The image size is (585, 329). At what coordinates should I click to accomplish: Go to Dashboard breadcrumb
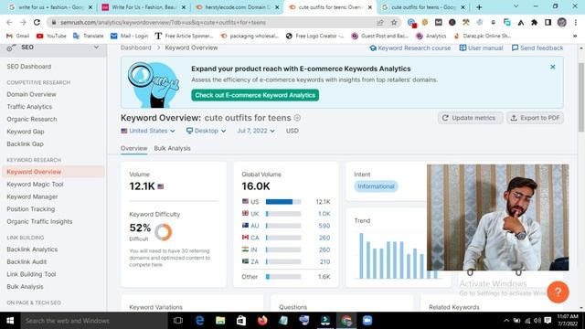pyautogui.click(x=136, y=48)
